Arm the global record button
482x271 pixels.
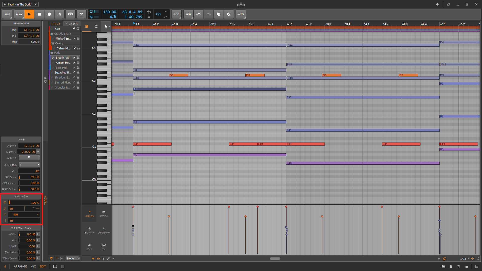(49, 14)
